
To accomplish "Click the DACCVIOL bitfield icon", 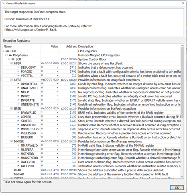I will tap(18, 162).
